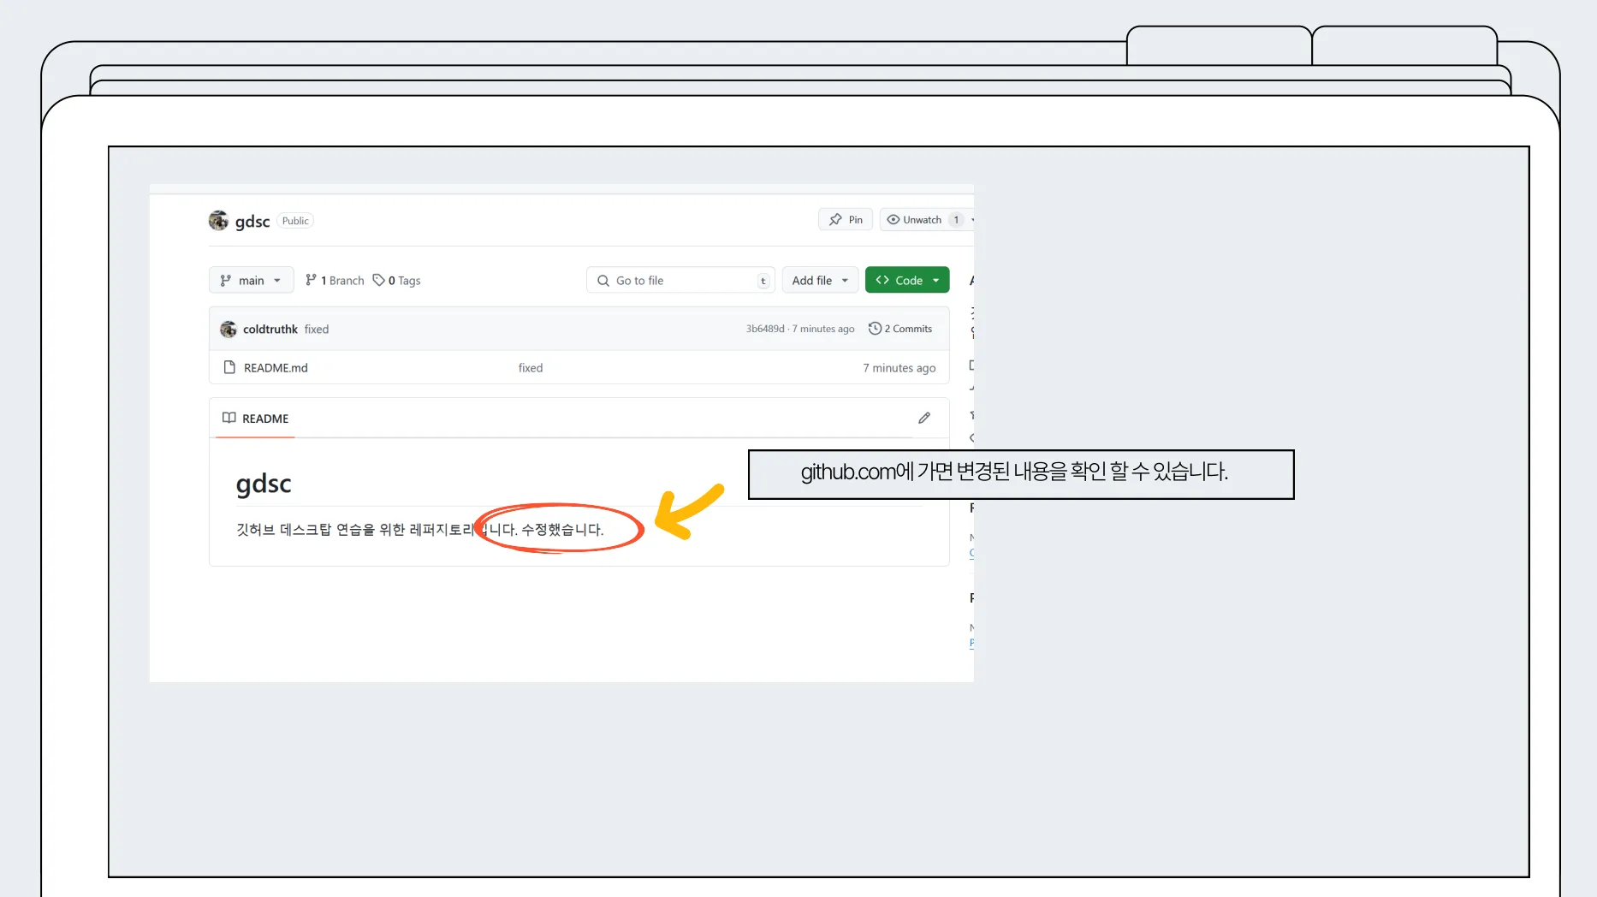1597x897 pixels.
Task: Click the pin icon on the Pin button
Action: (x=835, y=220)
